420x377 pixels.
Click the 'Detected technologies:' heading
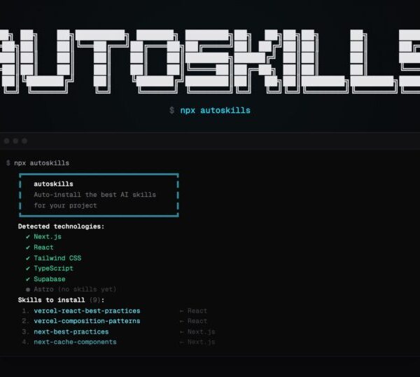pos(61,226)
